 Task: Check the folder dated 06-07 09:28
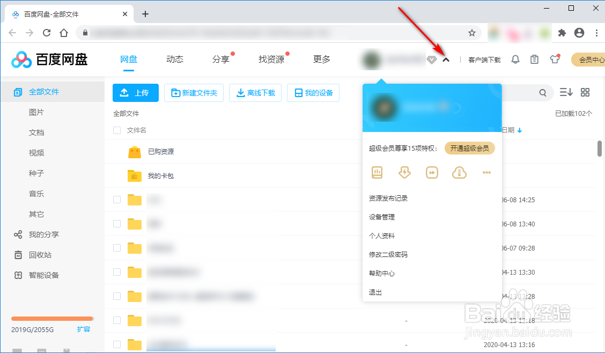click(x=117, y=248)
